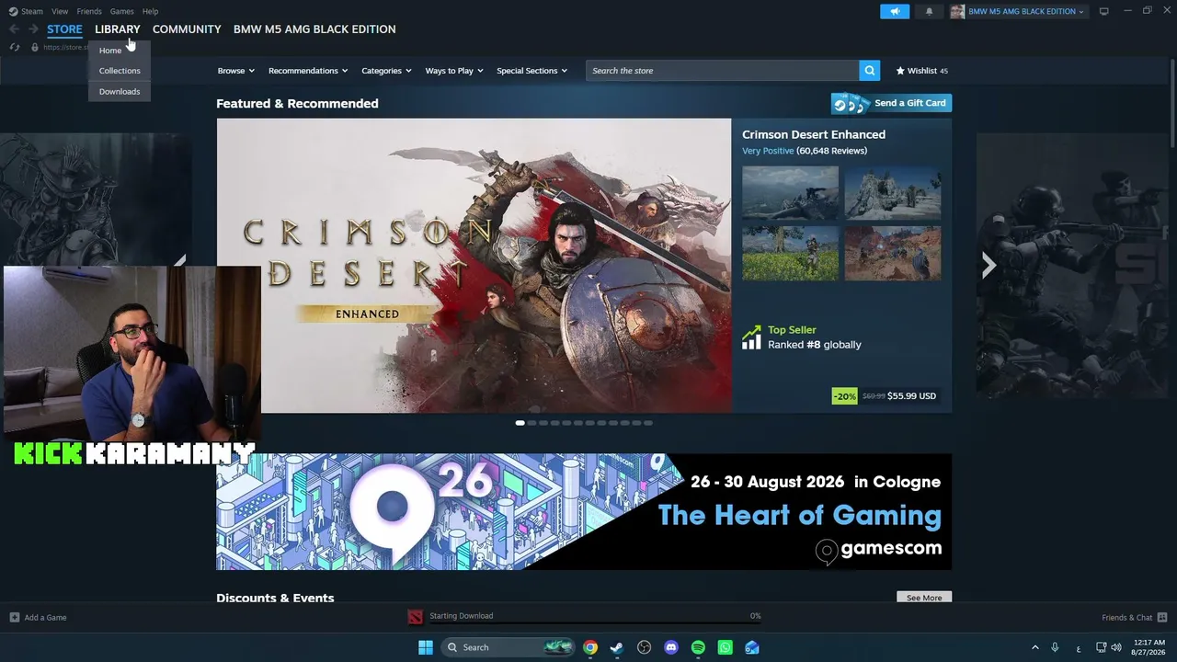The image size is (1177, 662).
Task: Open the bottom-right Crimson Desert screenshot thumbnail
Action: coord(893,253)
